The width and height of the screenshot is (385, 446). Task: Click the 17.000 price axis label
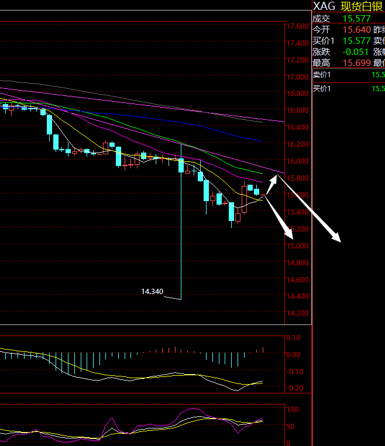[x=297, y=77]
